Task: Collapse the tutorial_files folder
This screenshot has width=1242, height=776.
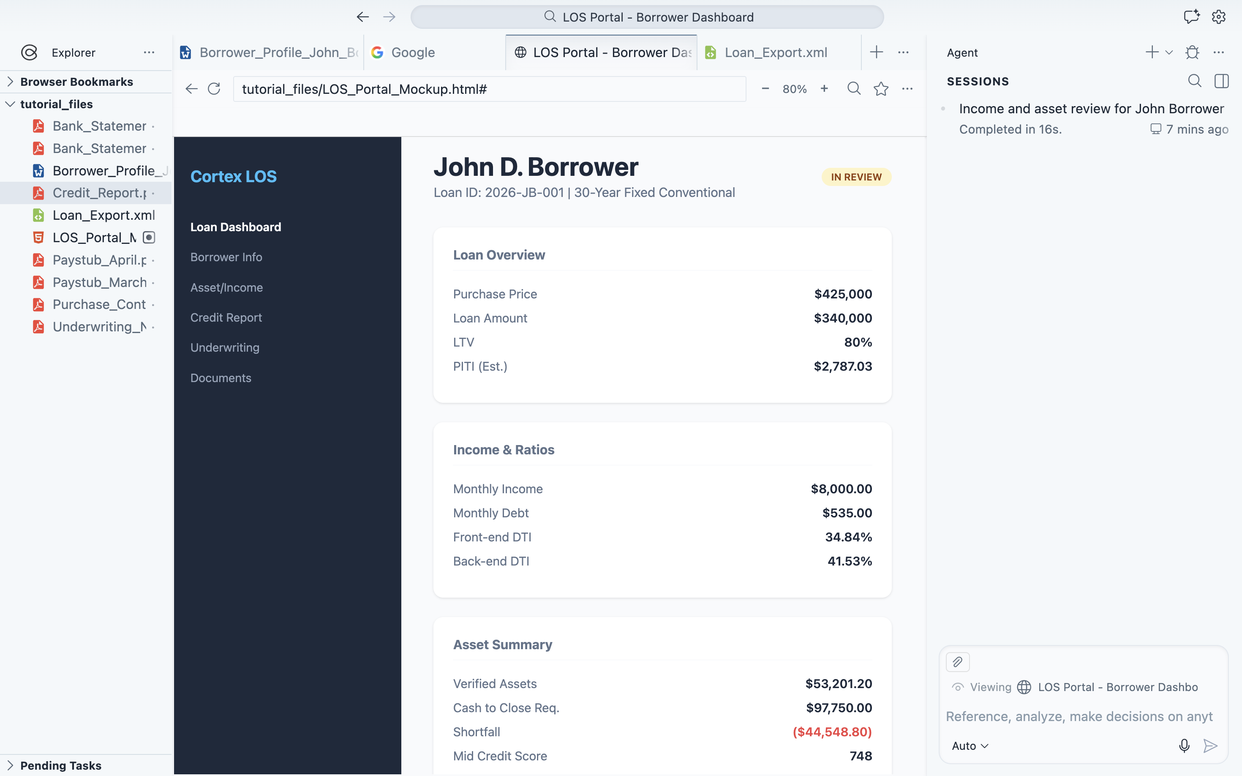Action: [x=10, y=104]
